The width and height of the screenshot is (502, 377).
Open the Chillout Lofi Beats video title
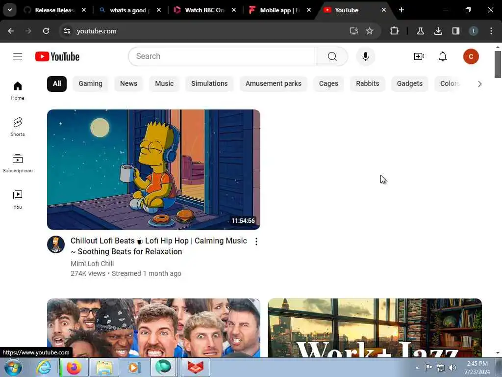[159, 246]
